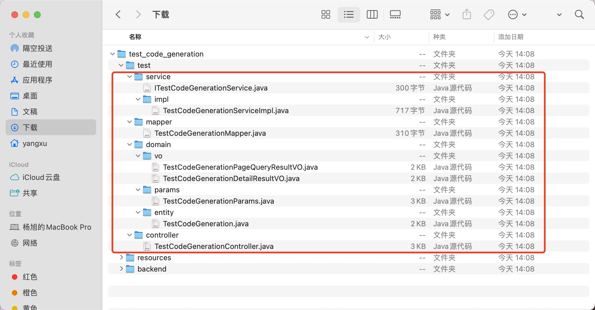Select TestCodeGenerationParams.java file
The width and height of the screenshot is (595, 310).
point(349,201)
